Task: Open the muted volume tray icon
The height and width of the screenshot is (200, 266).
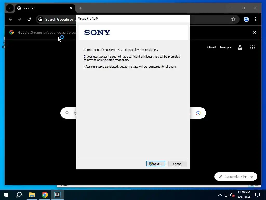Action: [232, 195]
